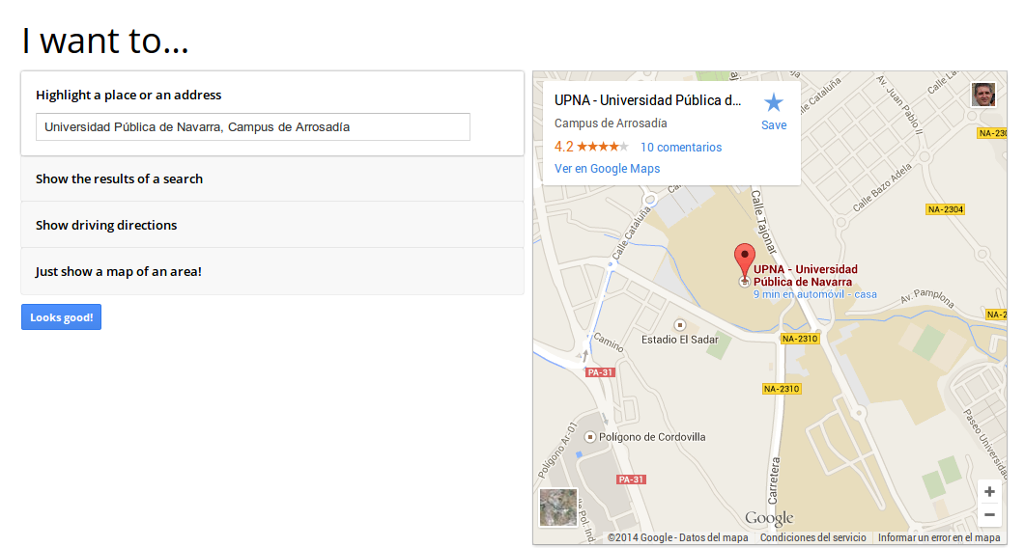Click the Av. Pamplona street label
Image resolution: width=1025 pixels, height=548 pixels.
pos(927,297)
